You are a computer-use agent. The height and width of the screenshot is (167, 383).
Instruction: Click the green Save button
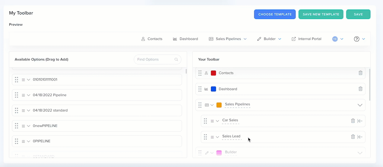point(358,14)
